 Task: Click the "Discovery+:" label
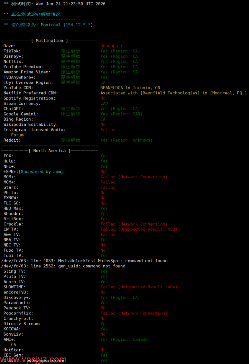pyautogui.click(x=17, y=298)
